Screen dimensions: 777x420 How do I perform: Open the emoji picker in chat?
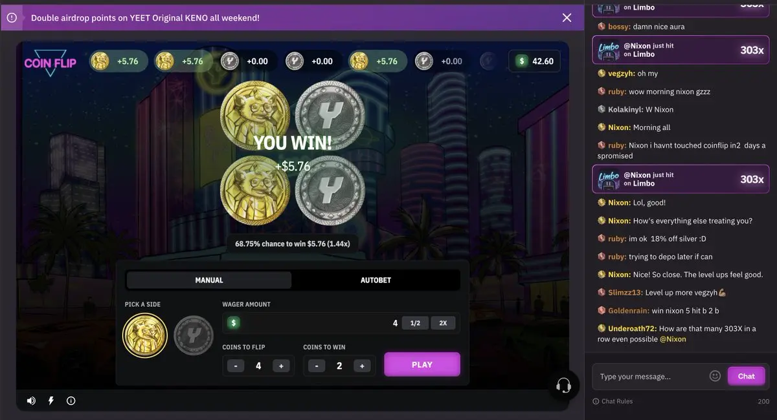point(715,376)
